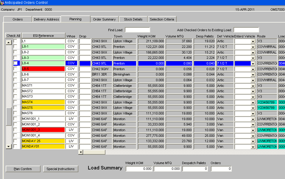Click the ESI Reference column header button
Viewport: 285px width, 179px height.
pyautogui.click(x=43, y=36)
